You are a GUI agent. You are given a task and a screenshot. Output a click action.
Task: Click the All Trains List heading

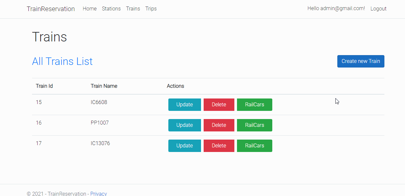62,61
